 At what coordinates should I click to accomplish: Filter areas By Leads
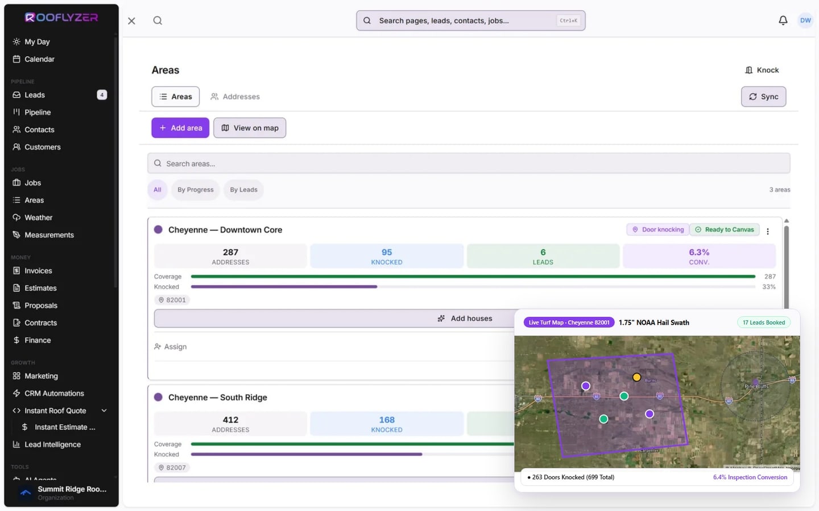click(243, 190)
